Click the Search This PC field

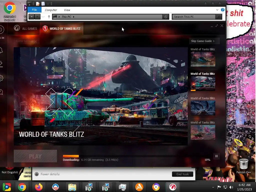pyautogui.click(x=194, y=17)
